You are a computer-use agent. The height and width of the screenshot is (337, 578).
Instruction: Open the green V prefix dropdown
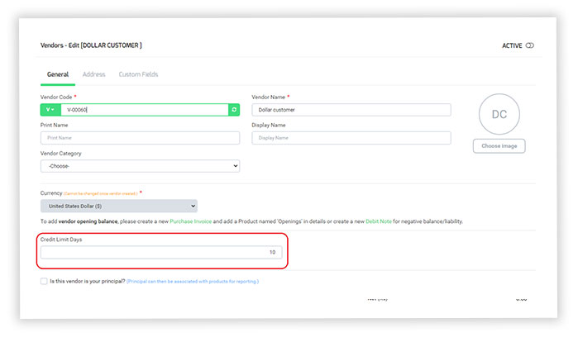50,110
